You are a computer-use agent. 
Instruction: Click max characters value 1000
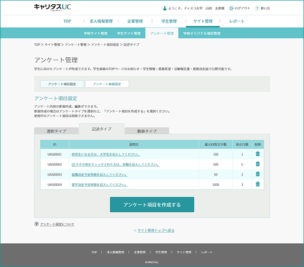tap(216, 185)
